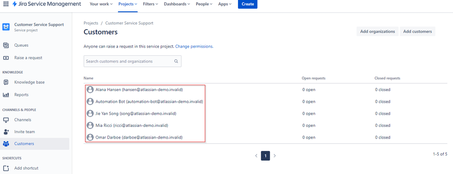
Task: Open the Dashboards dropdown menu
Action: (177, 4)
